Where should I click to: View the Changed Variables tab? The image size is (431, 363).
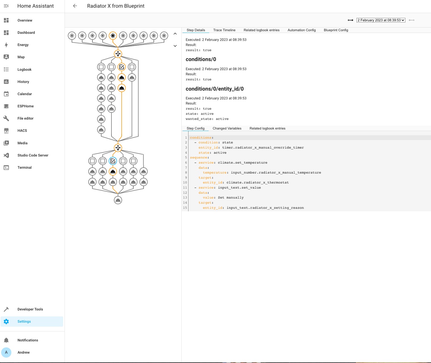(x=227, y=128)
